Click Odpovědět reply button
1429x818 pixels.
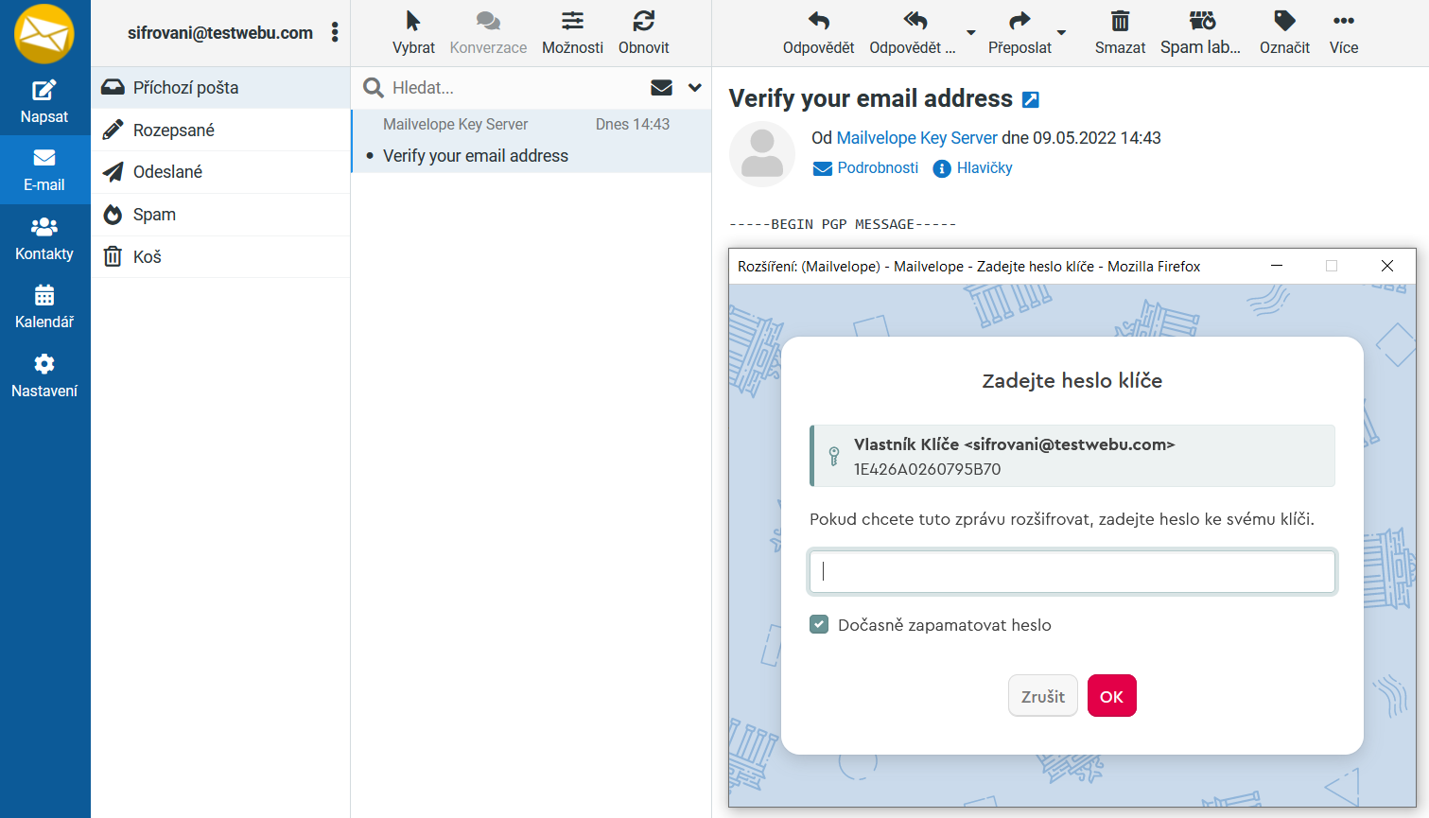click(819, 33)
